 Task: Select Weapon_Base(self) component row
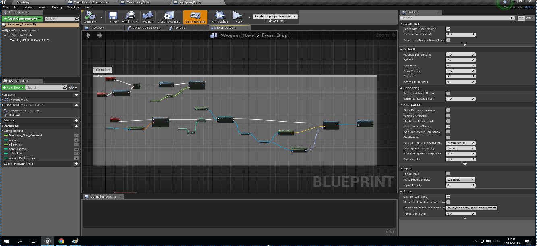39,25
